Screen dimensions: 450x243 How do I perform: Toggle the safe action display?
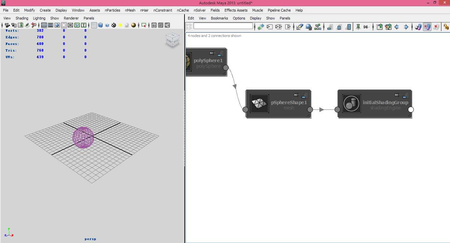[x=77, y=25]
